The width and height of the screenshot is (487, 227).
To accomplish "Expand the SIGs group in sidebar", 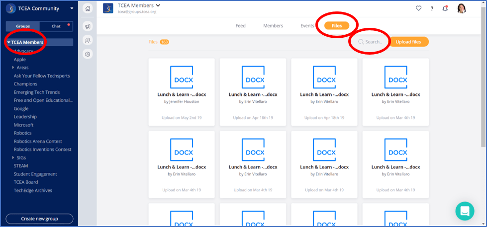I will [13, 157].
